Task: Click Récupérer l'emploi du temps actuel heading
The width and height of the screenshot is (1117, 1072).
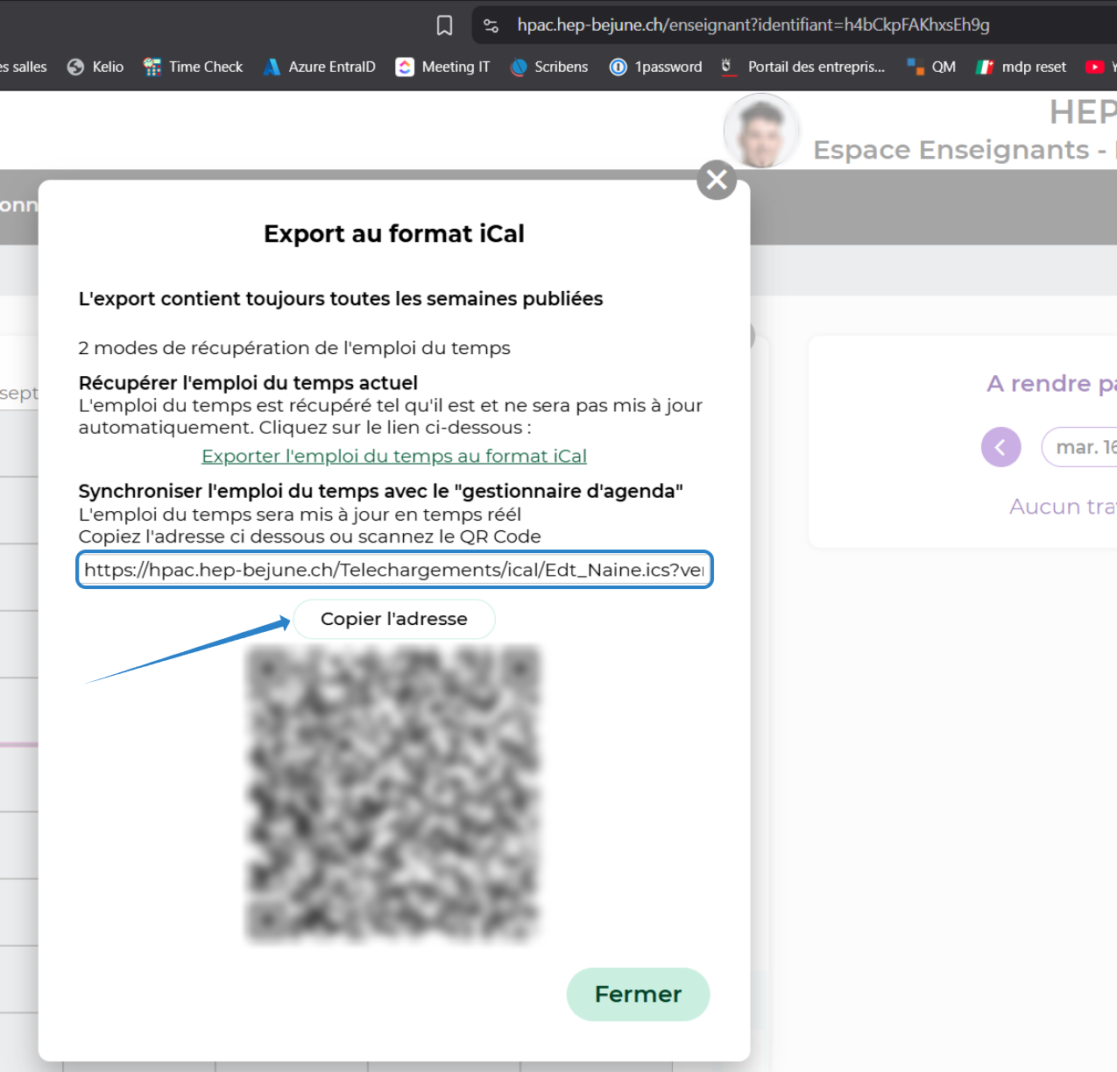Action: click(248, 383)
